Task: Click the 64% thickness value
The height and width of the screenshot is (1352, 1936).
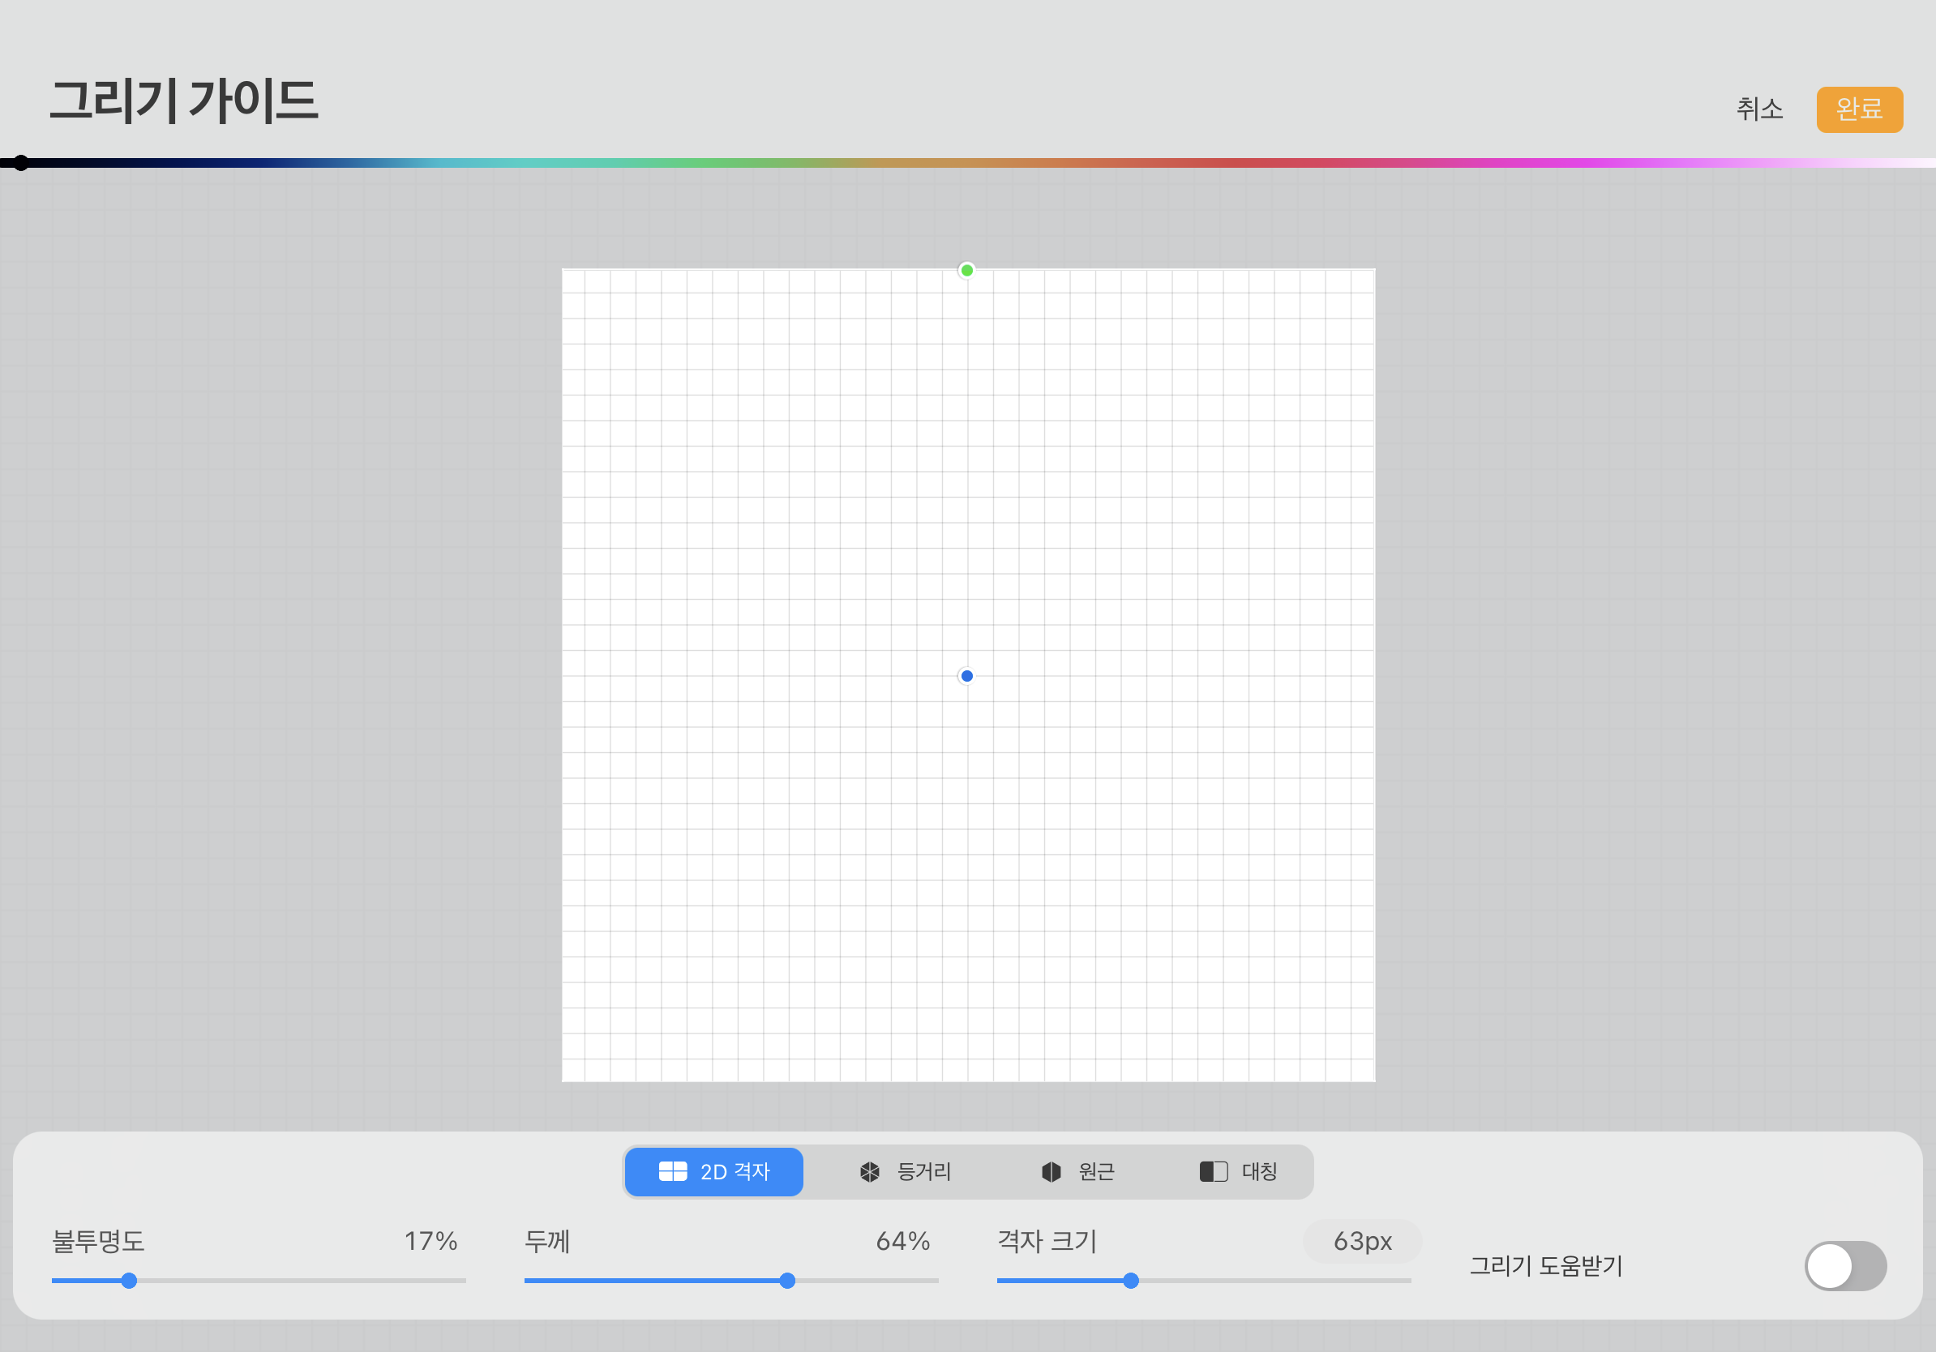Action: (x=902, y=1241)
